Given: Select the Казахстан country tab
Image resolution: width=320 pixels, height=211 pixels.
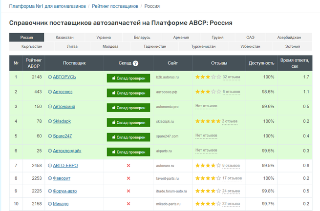Looking at the screenshot, I should (64, 38).
